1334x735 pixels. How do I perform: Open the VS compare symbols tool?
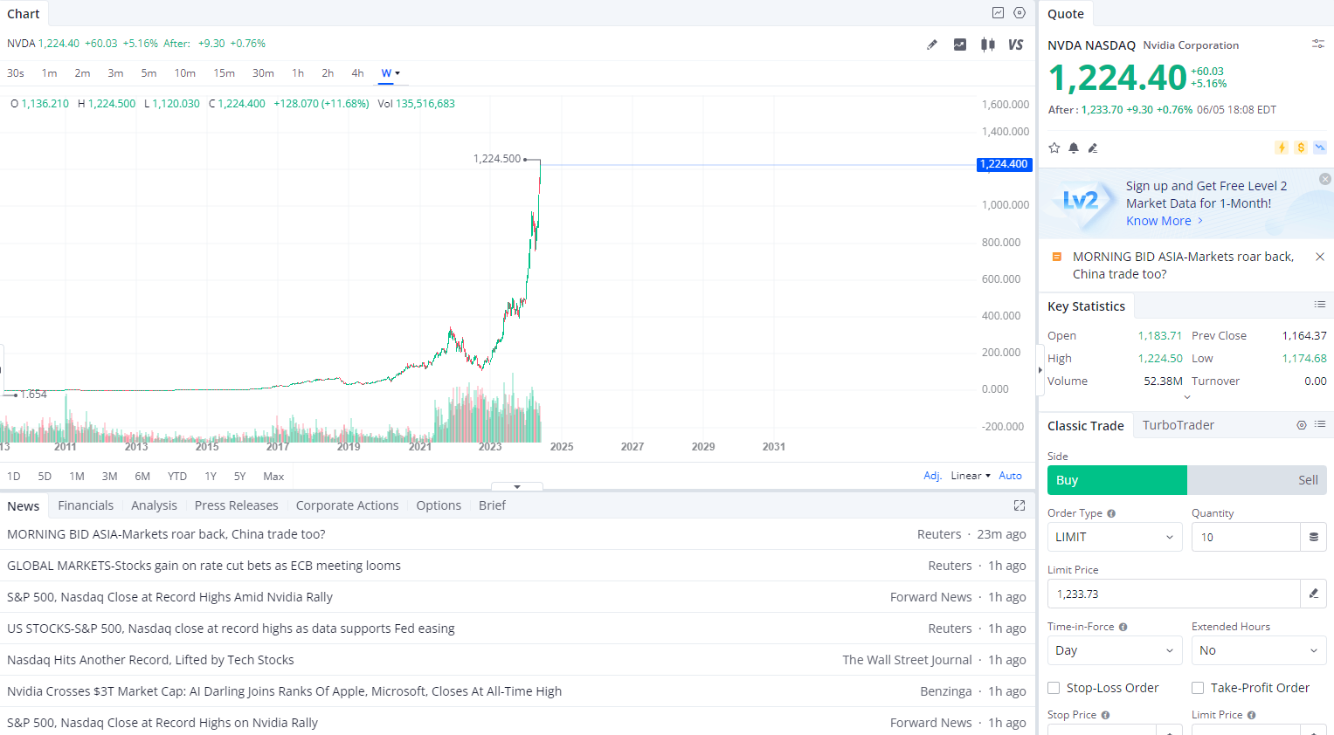[x=1015, y=45]
